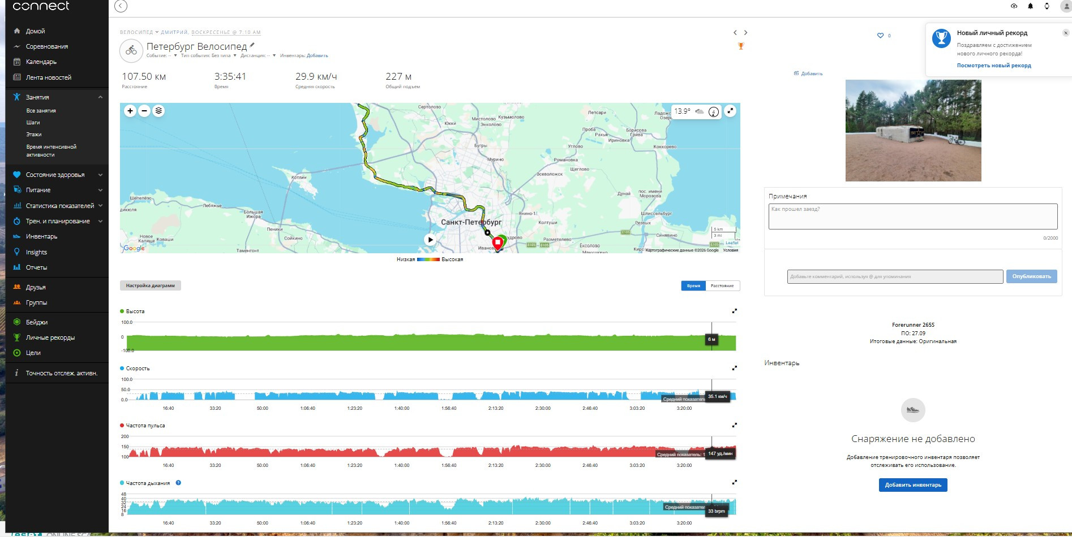Viewport: 1072px width, 537px height.
Task: Click the Высота chart cursor marker
Action: (x=712, y=339)
